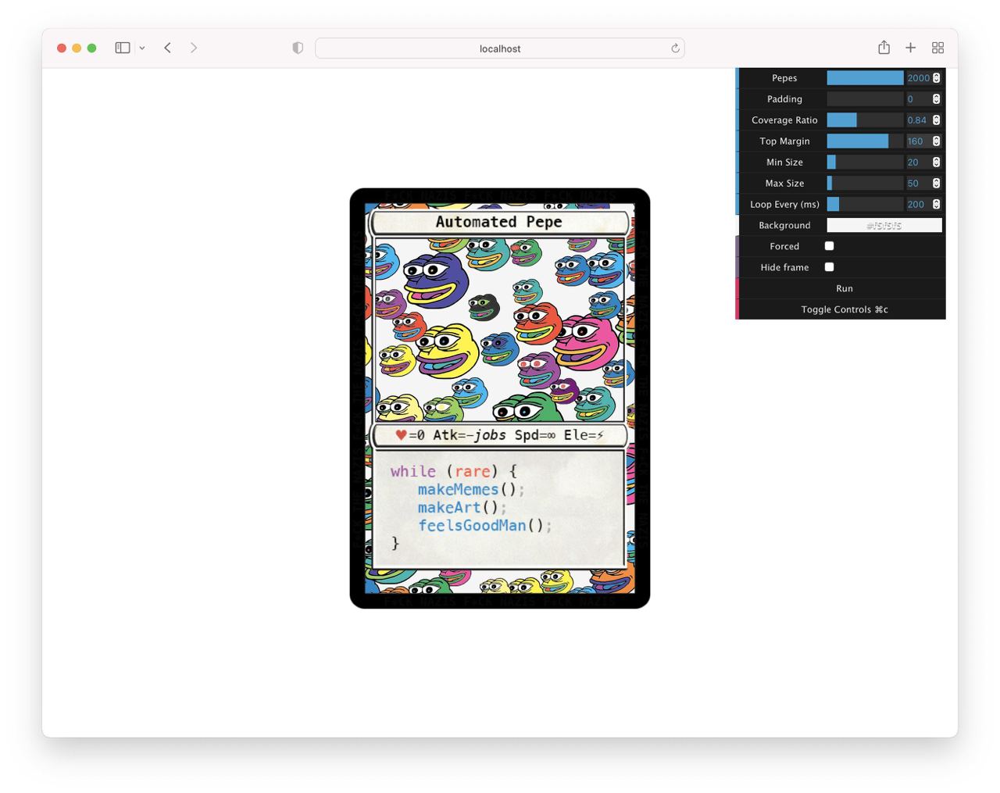Toggle the Safari sidebar icon

click(123, 48)
